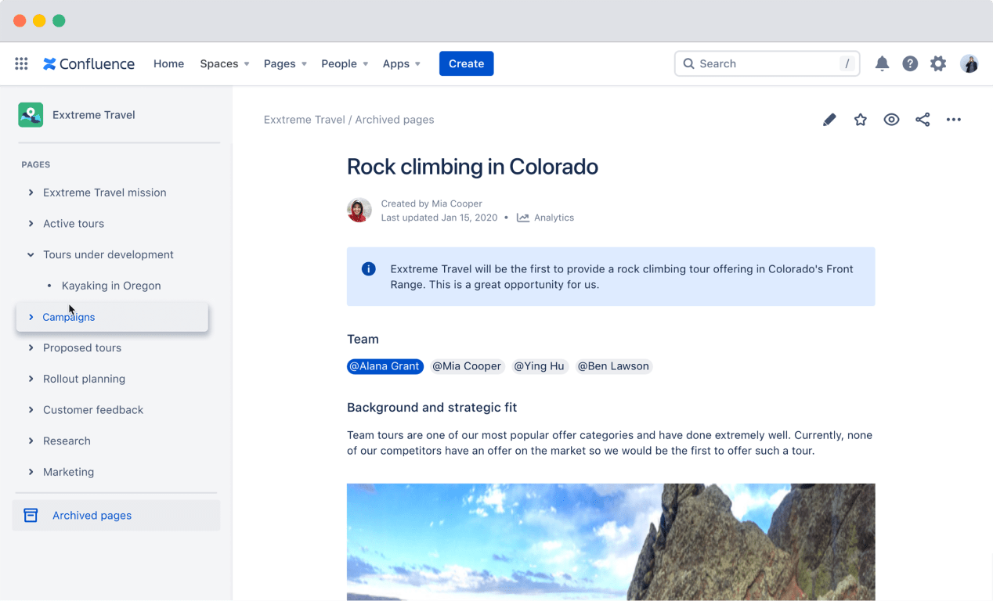Star this page as a favorite
Viewport: 993px width, 601px height.
tap(860, 120)
